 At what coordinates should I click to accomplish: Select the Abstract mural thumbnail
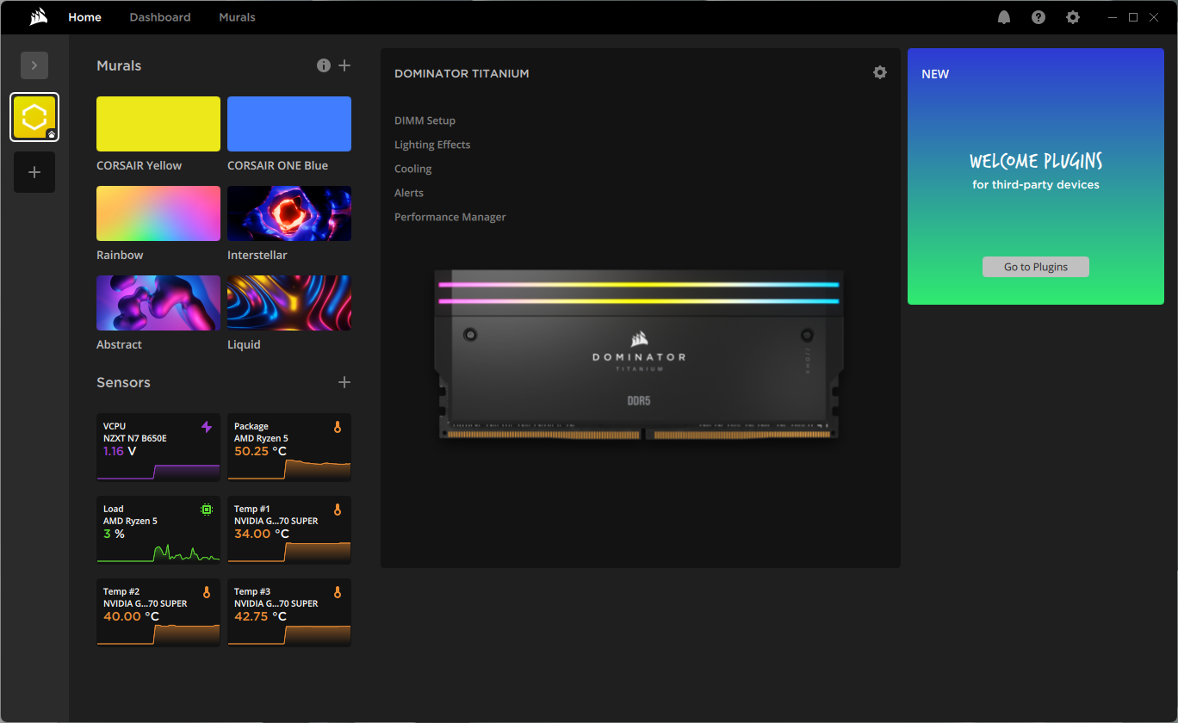[x=158, y=303]
